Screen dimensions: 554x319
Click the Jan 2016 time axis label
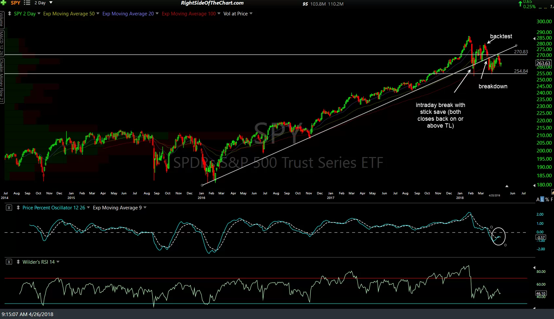202,195
